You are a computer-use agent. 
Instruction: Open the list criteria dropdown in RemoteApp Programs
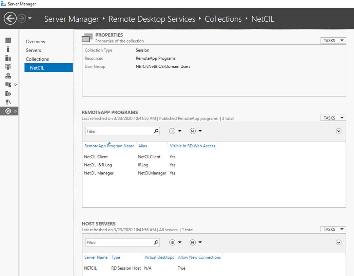pyautogui.click(x=176, y=131)
